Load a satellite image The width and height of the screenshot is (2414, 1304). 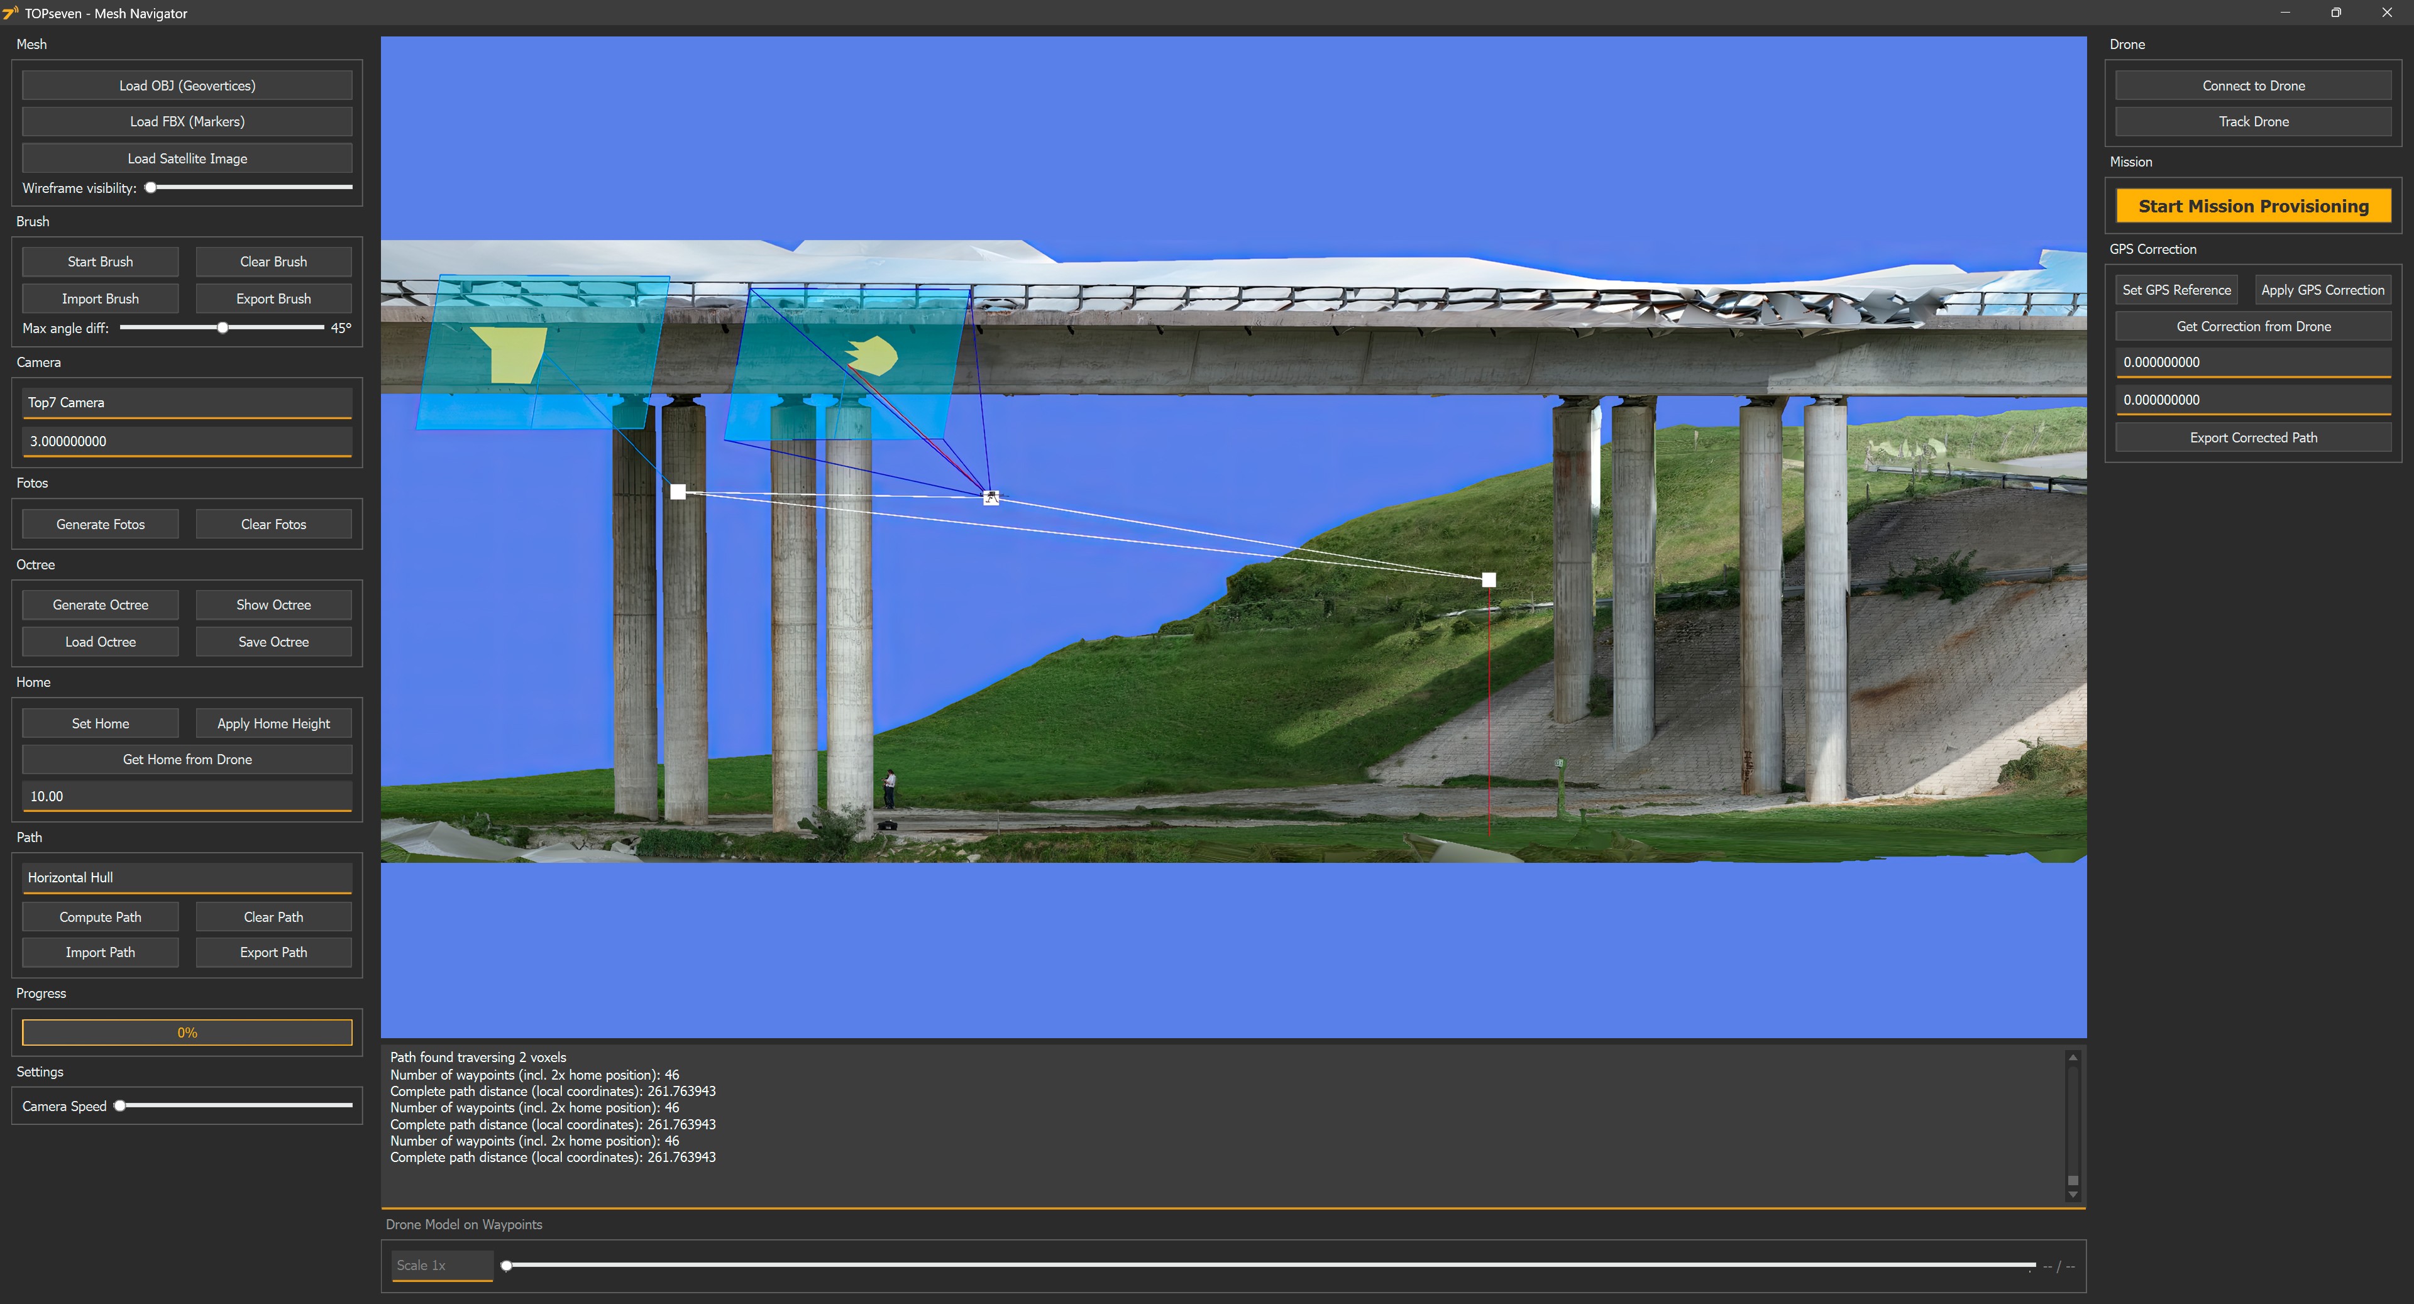(187, 157)
